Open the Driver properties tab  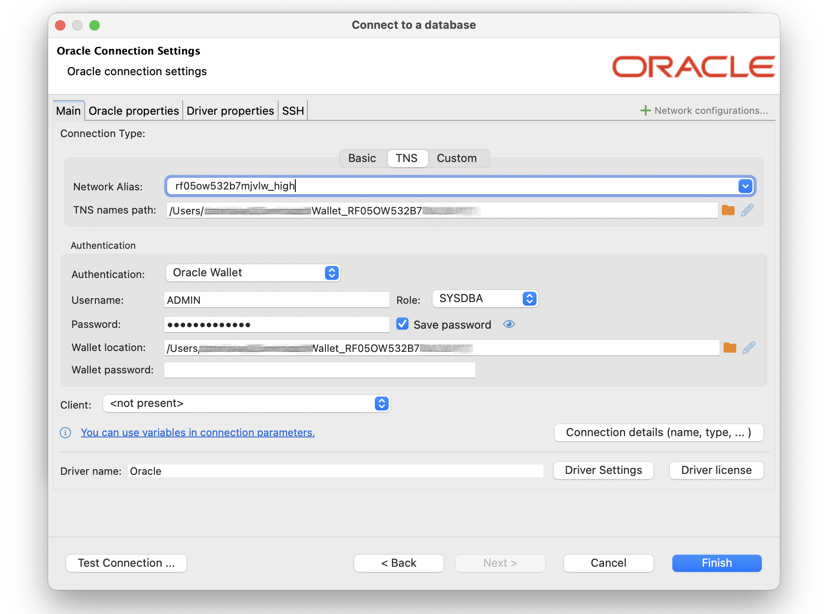coord(230,110)
